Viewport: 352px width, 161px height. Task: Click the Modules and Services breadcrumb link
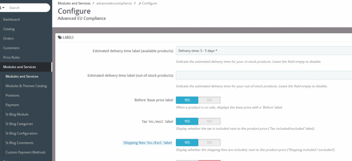point(74,3)
